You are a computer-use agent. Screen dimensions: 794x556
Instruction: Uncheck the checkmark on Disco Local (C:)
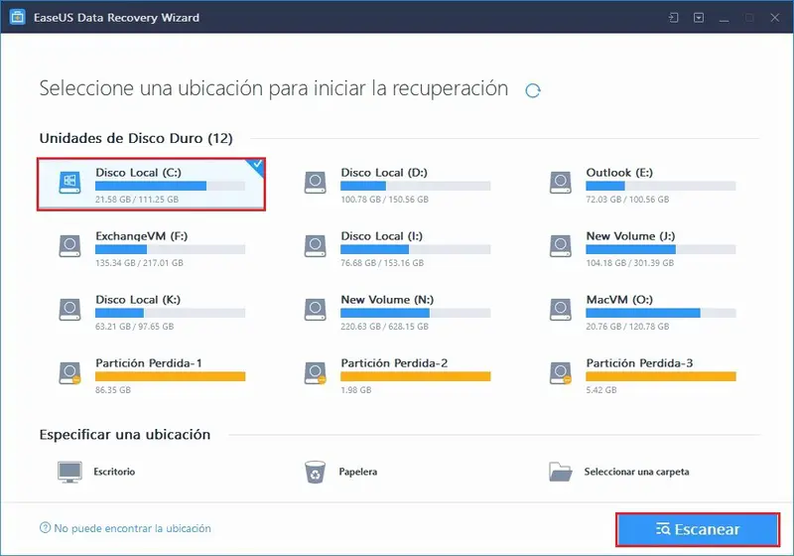pyautogui.click(x=256, y=165)
